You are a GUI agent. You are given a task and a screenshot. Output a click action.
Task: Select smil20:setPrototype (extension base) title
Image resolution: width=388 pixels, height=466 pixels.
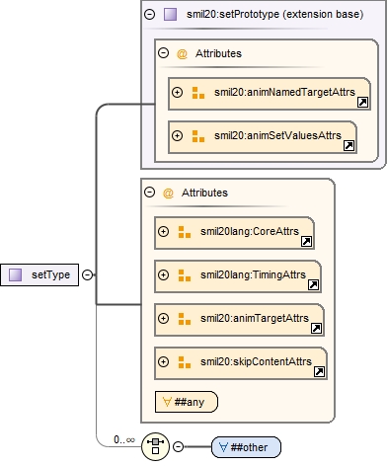tap(275, 15)
